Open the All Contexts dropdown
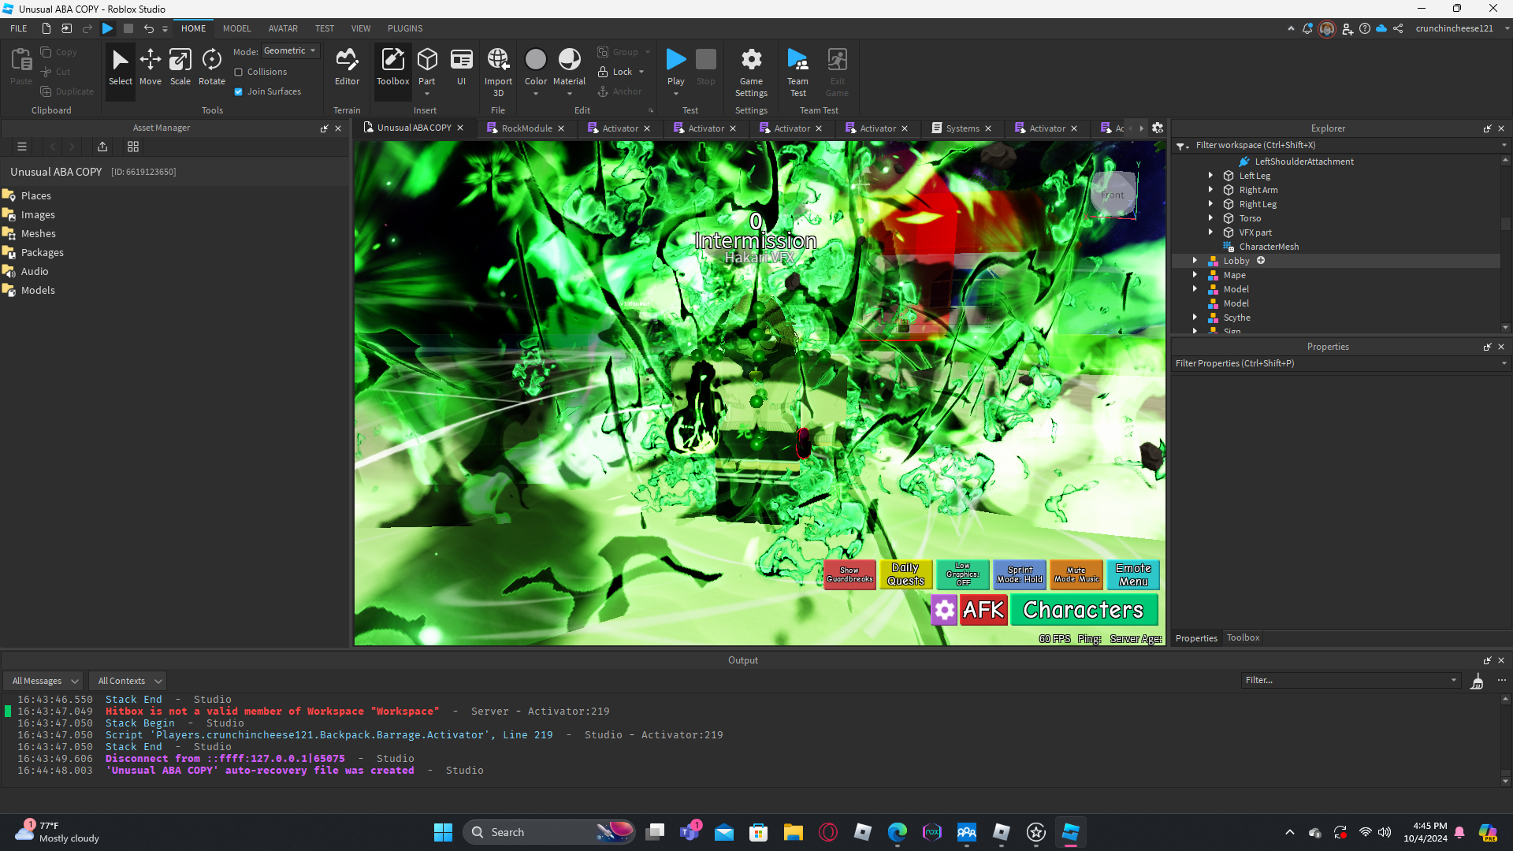This screenshot has height=851, width=1513. point(128,681)
